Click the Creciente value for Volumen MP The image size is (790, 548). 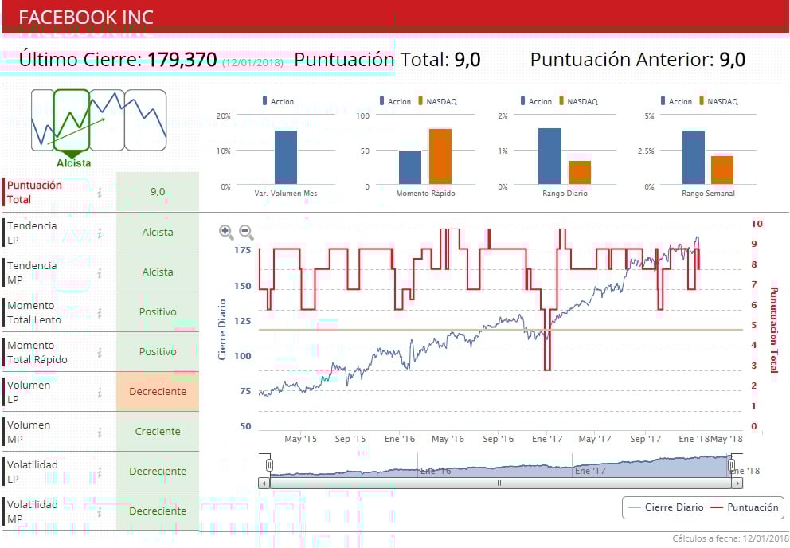click(158, 432)
